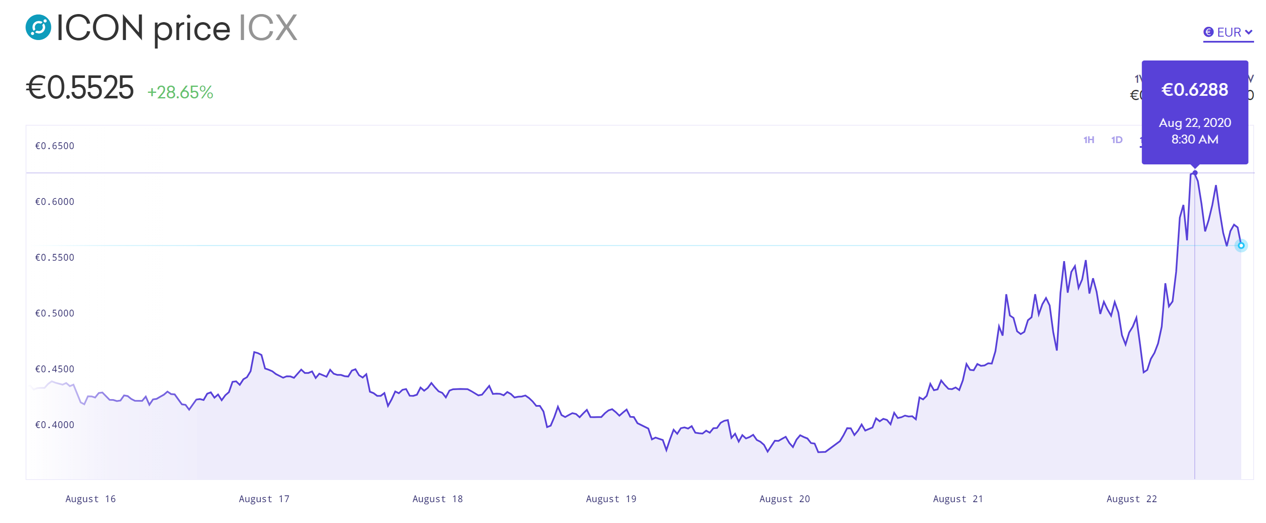Click the ICX ticker text
The width and height of the screenshot is (1266, 523).
(268, 28)
